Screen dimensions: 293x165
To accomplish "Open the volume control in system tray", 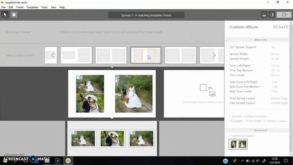I will tap(258, 161).
